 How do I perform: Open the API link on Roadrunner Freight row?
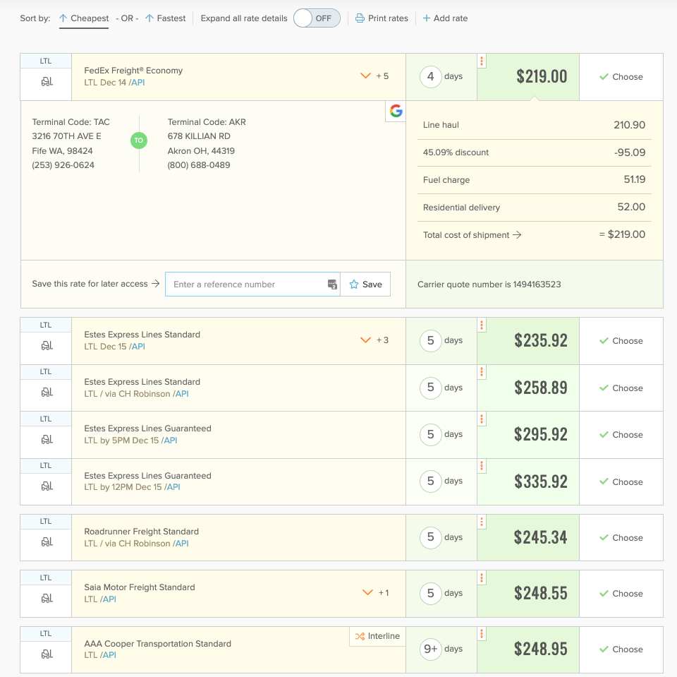pyautogui.click(x=182, y=543)
